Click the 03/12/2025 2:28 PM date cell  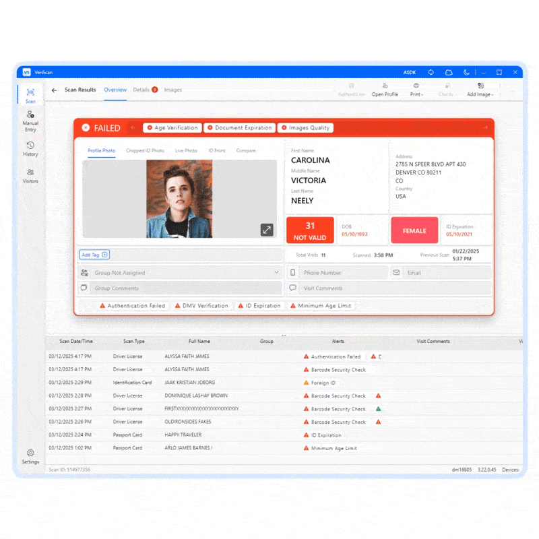[x=70, y=395]
